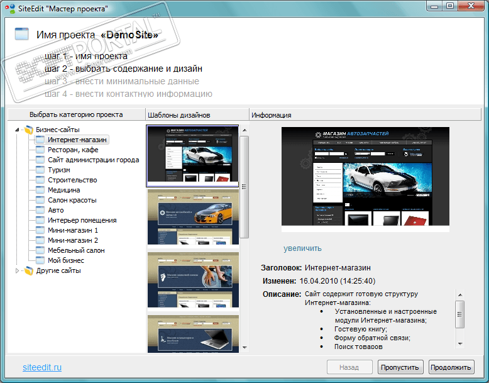489x383 pixels.
Task: Expand the Другие сайты tree node
Action: pyautogui.click(x=17, y=270)
